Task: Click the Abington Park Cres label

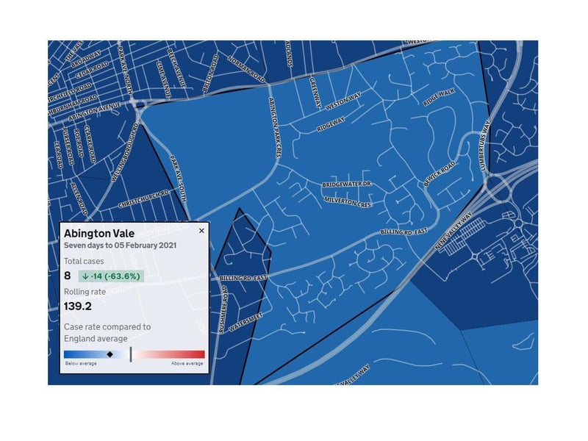Action: click(x=275, y=128)
